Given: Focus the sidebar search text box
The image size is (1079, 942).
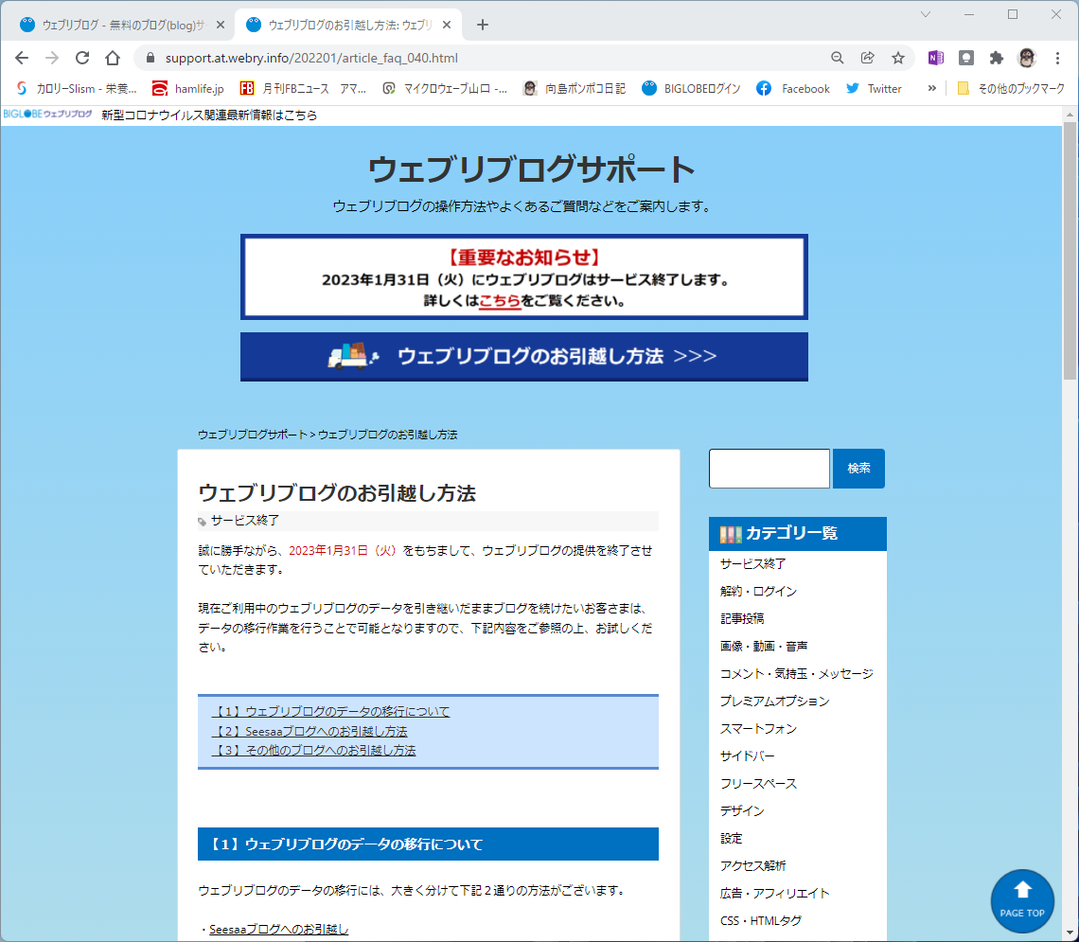Looking at the screenshot, I should coord(769,469).
